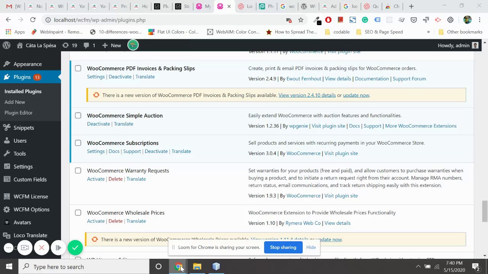Check the WooCommerce Wholesale Prices checkbox
The height and width of the screenshot is (274, 488).
[x=78, y=213]
